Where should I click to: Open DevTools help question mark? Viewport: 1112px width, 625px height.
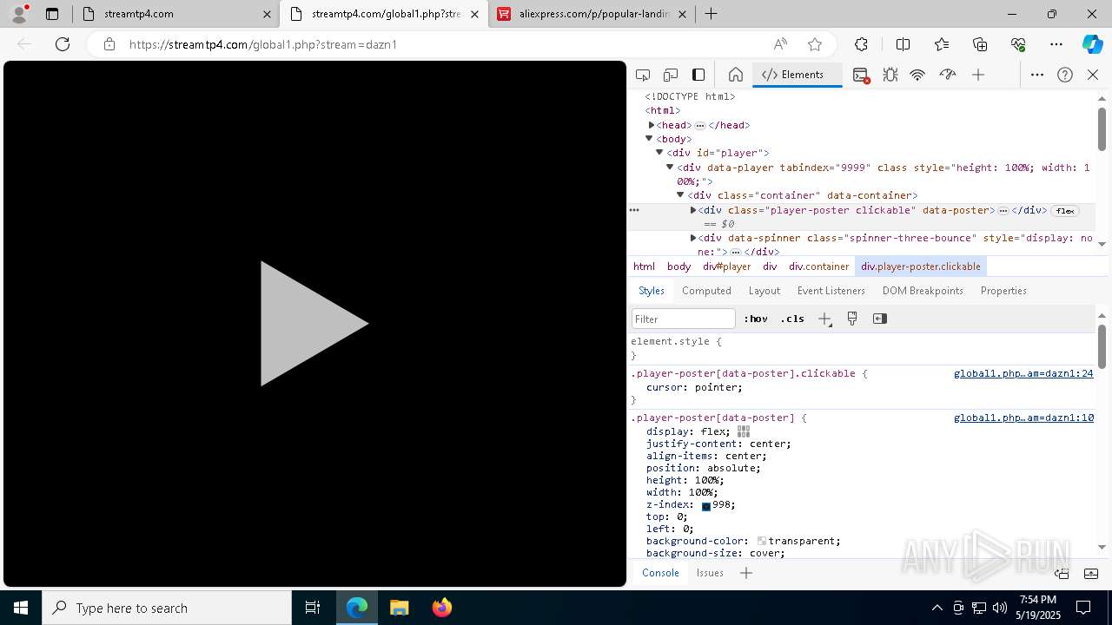(x=1065, y=75)
